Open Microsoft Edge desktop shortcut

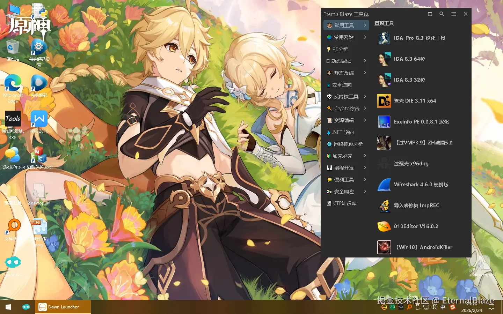[x=13, y=89]
